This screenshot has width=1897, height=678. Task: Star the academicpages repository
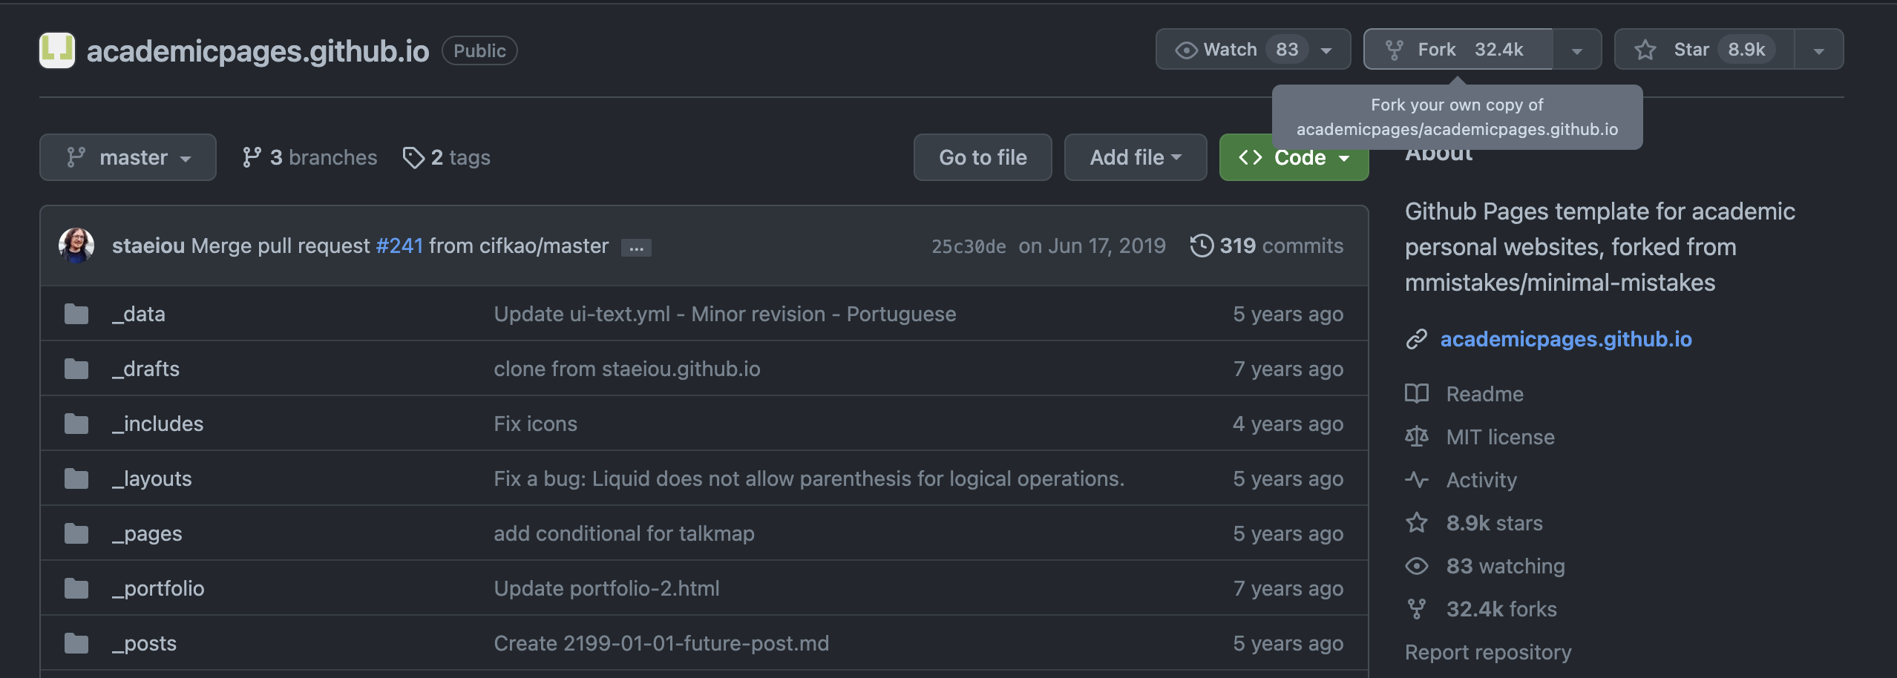1692,49
